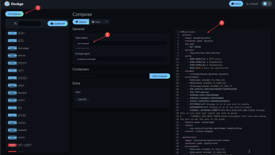Click the "HTTPPROXY=off" line
The image size is (275, 155).
[218, 104]
